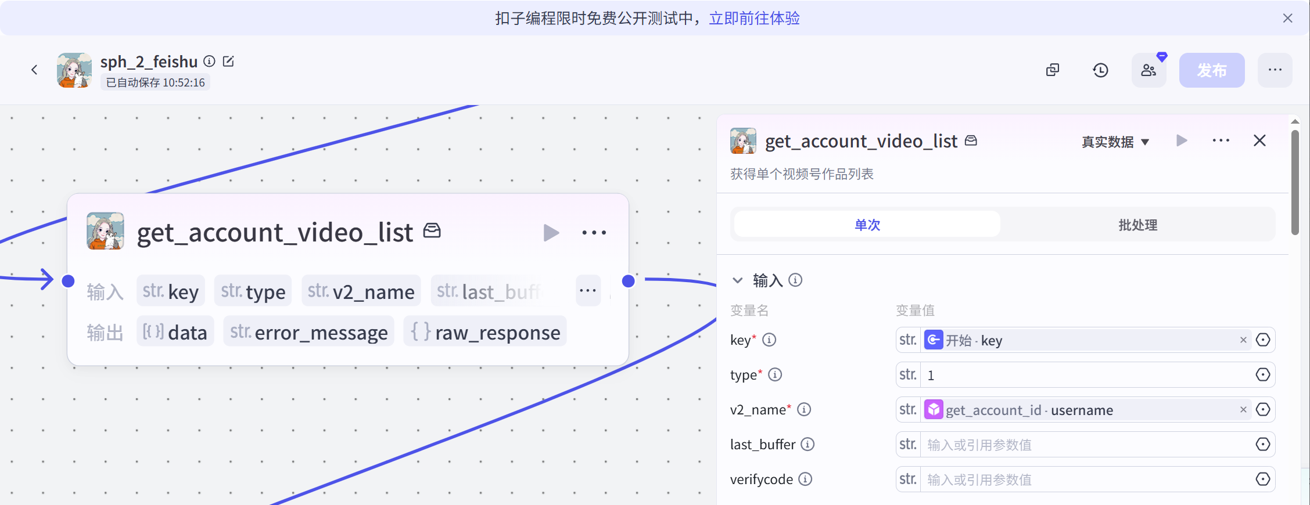The width and height of the screenshot is (1310, 505).
Task: Click side panel node avatar
Action: click(743, 141)
